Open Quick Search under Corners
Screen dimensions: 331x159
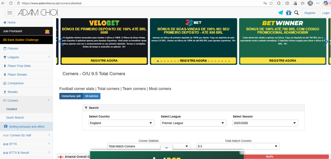click(x=26, y=117)
